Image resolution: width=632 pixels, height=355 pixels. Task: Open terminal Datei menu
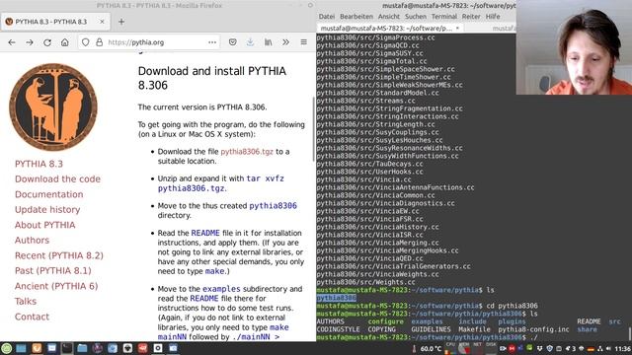coord(327,17)
